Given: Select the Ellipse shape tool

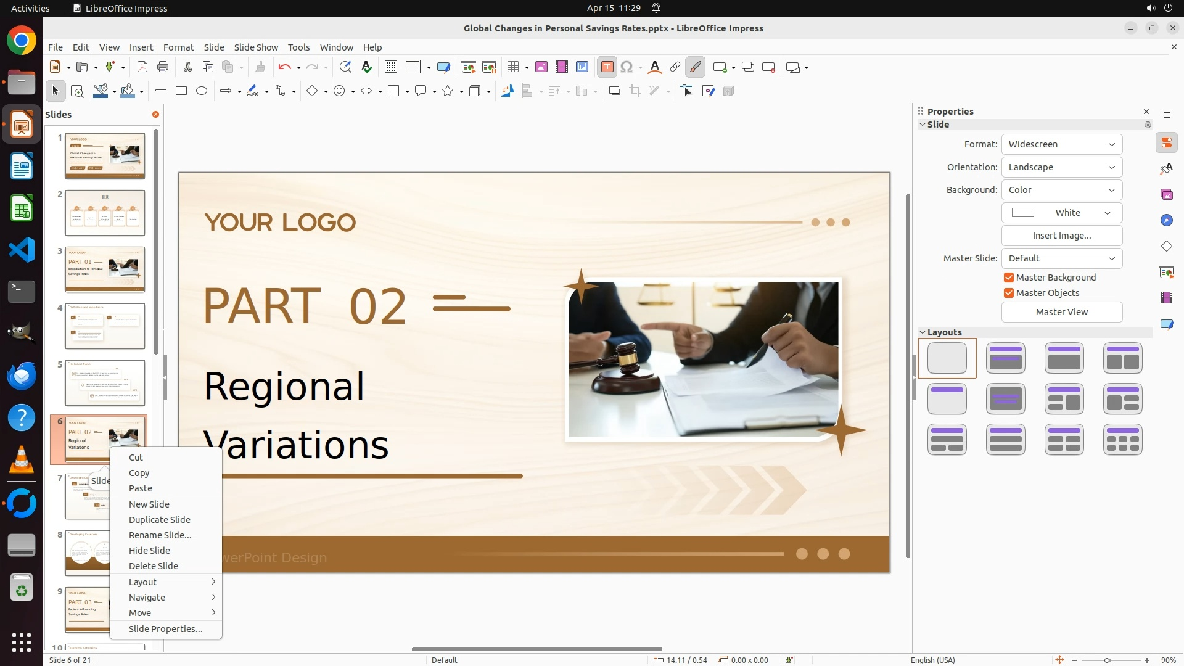Looking at the screenshot, I should (202, 91).
